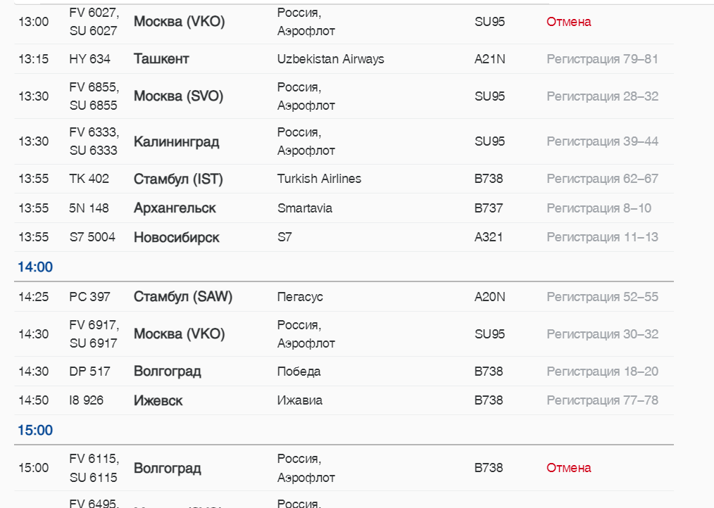The image size is (714, 508).
Task: Select Волгоград on the Победа DP 517 row
Action: coord(167,372)
